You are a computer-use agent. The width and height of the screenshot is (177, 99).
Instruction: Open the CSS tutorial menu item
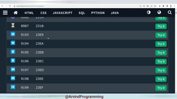click(43, 13)
